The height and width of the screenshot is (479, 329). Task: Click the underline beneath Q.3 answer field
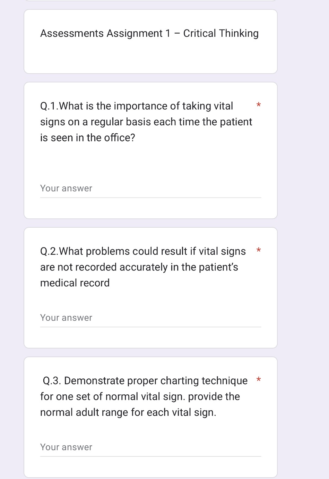click(x=150, y=456)
